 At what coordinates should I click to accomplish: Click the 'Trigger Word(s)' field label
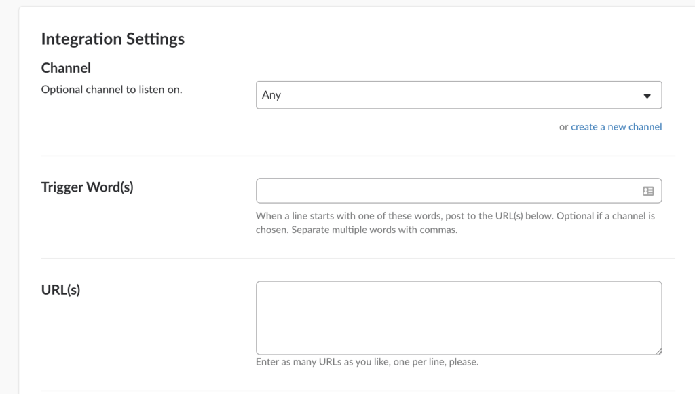coord(88,187)
